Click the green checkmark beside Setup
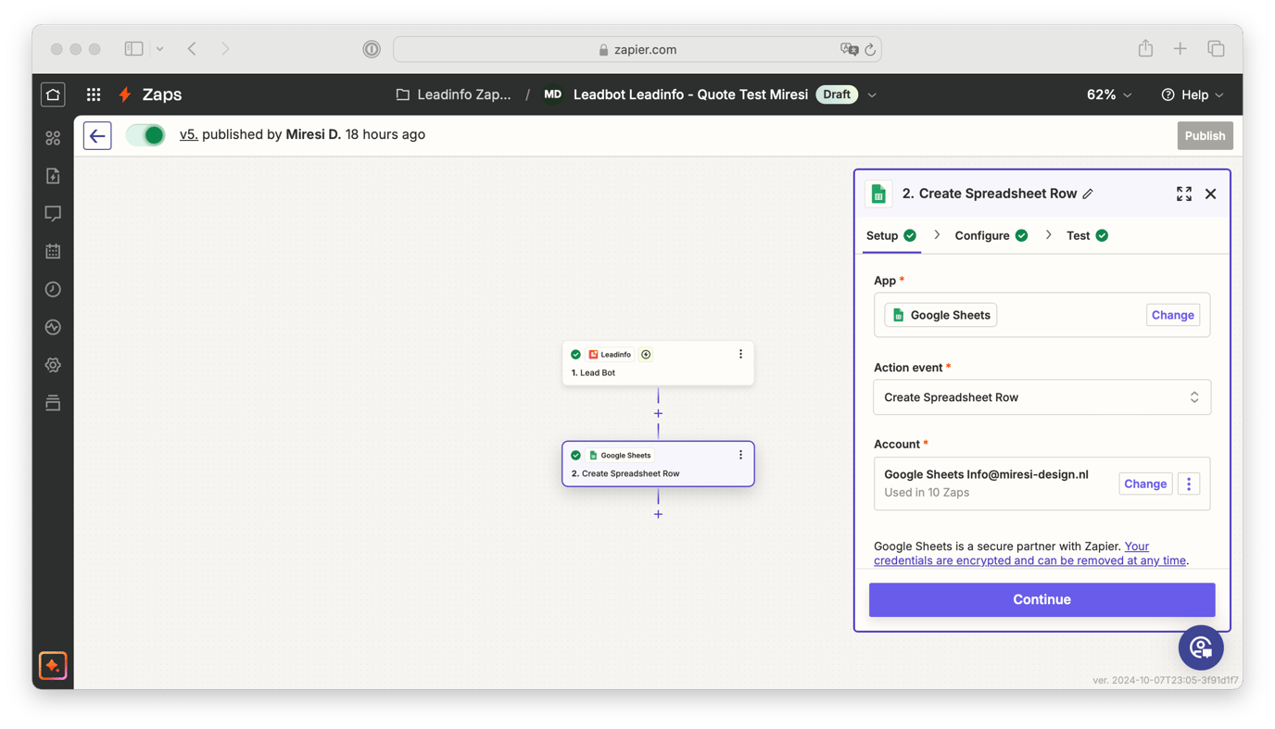This screenshot has width=1275, height=729. [908, 235]
